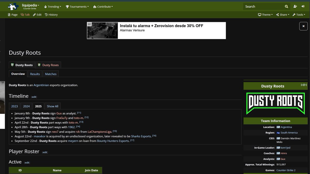
Task: Click Edit in page toolbar
Action: (x=37, y=15)
